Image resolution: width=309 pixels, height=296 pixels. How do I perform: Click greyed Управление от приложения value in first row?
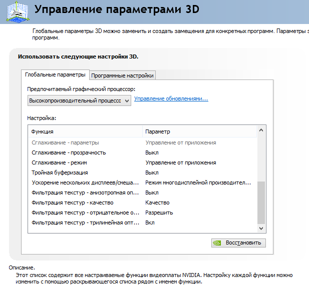point(181,142)
